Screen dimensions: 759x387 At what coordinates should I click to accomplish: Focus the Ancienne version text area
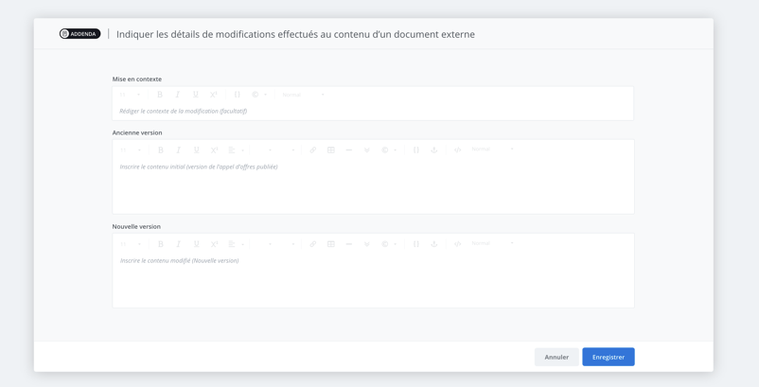(x=373, y=185)
